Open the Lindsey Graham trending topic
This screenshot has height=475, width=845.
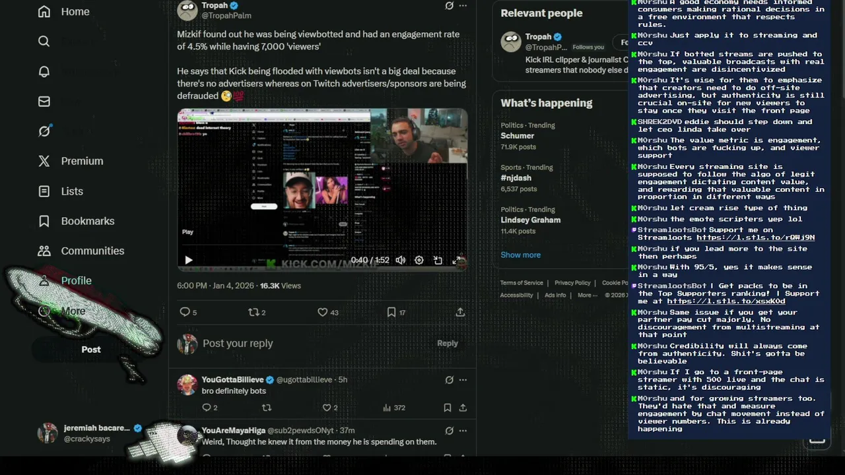click(530, 220)
